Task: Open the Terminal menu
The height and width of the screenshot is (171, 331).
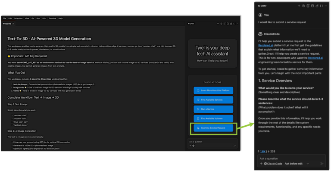Action: click(x=52, y=19)
